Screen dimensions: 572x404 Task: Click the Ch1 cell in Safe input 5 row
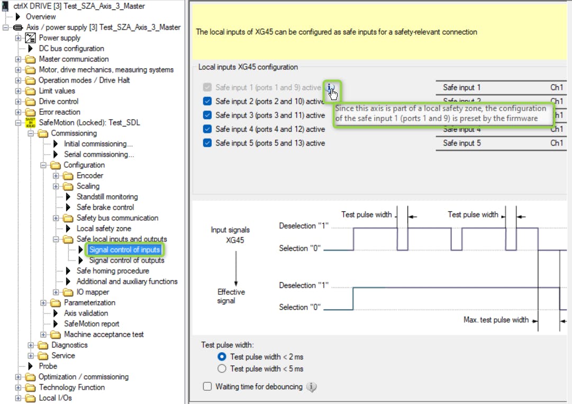[557, 143]
